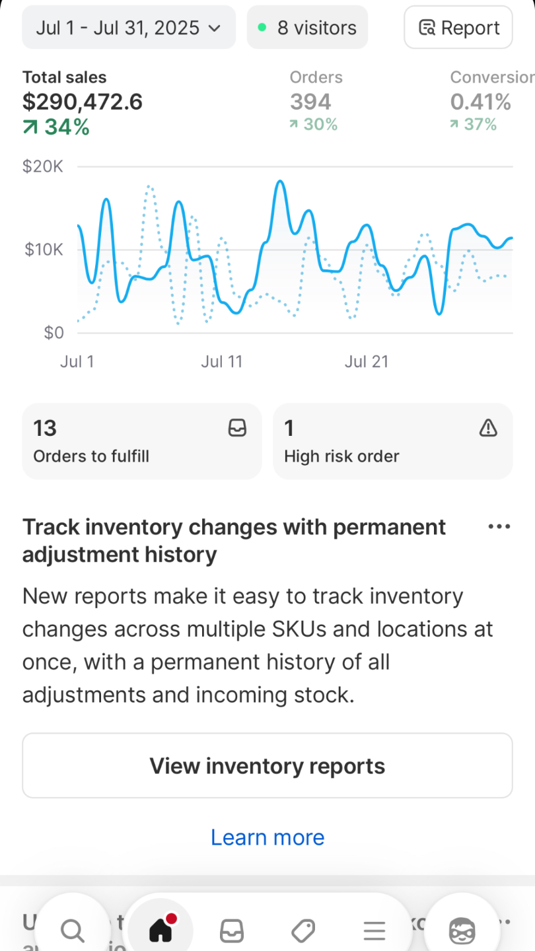Screen dimensions: 535x951
Task: Tap the warning triangle on High risk order
Action: tap(488, 429)
